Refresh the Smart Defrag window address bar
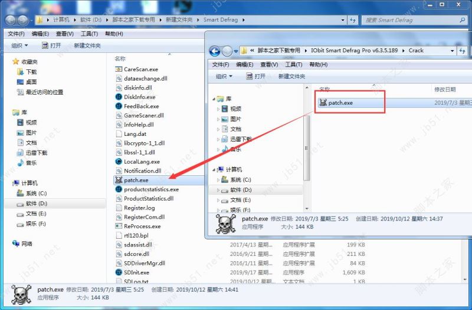Screen dimensions: 472x310 click(352, 20)
